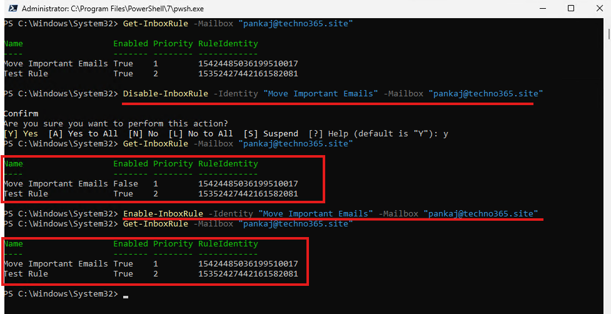Click 15424485036199510017 in the first table

click(x=248, y=64)
